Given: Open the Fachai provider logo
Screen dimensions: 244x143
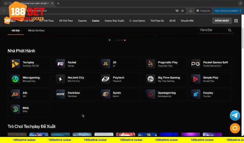Looking at the screenshot, I should coord(60,64).
